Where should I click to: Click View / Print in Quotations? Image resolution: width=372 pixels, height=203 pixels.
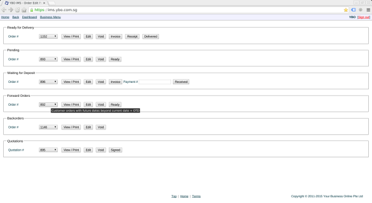pos(71,150)
